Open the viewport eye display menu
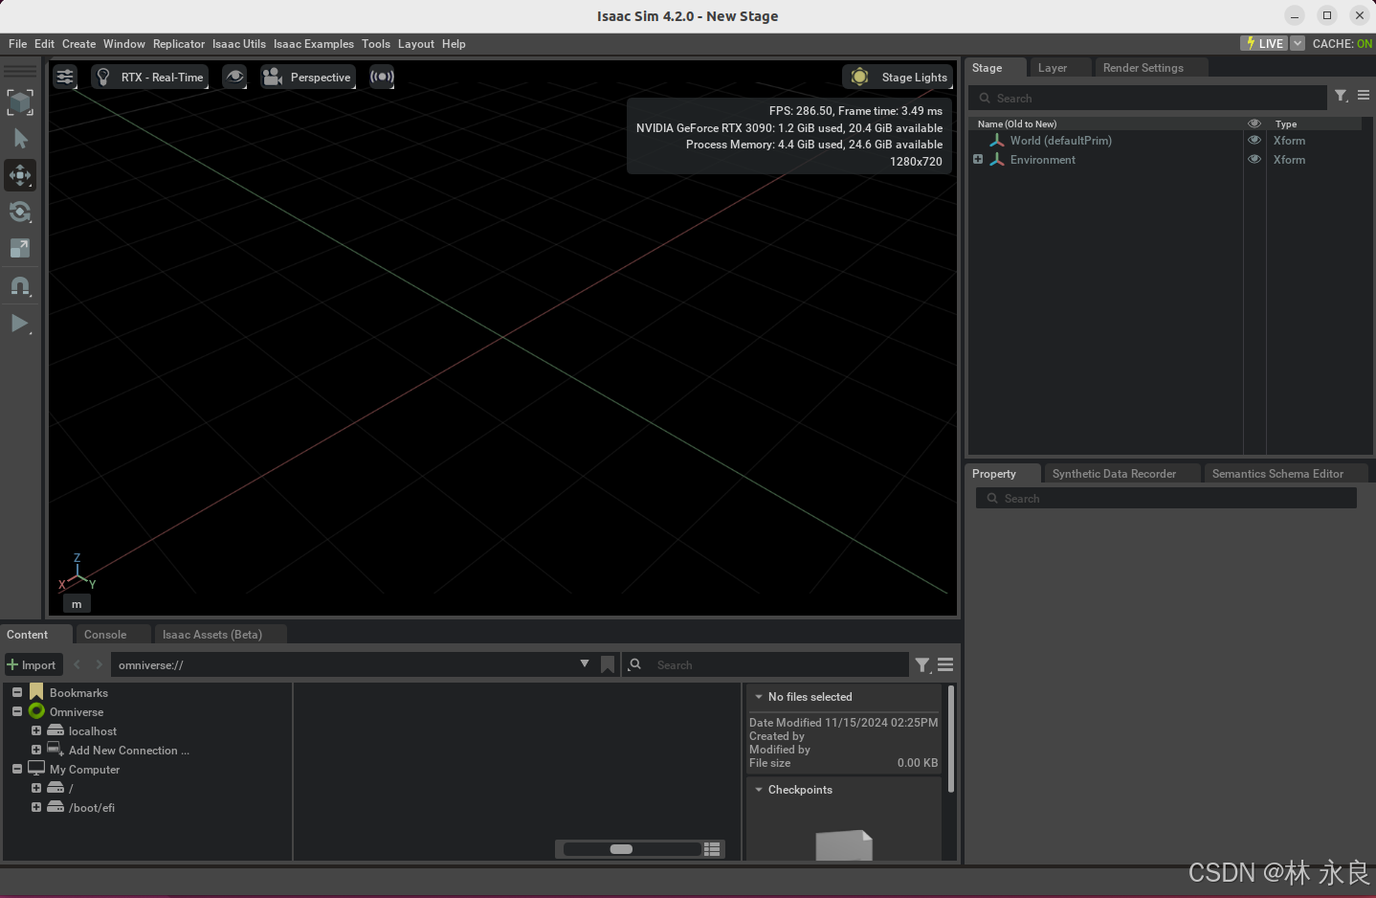Viewport: 1376px width, 898px height. click(x=234, y=77)
